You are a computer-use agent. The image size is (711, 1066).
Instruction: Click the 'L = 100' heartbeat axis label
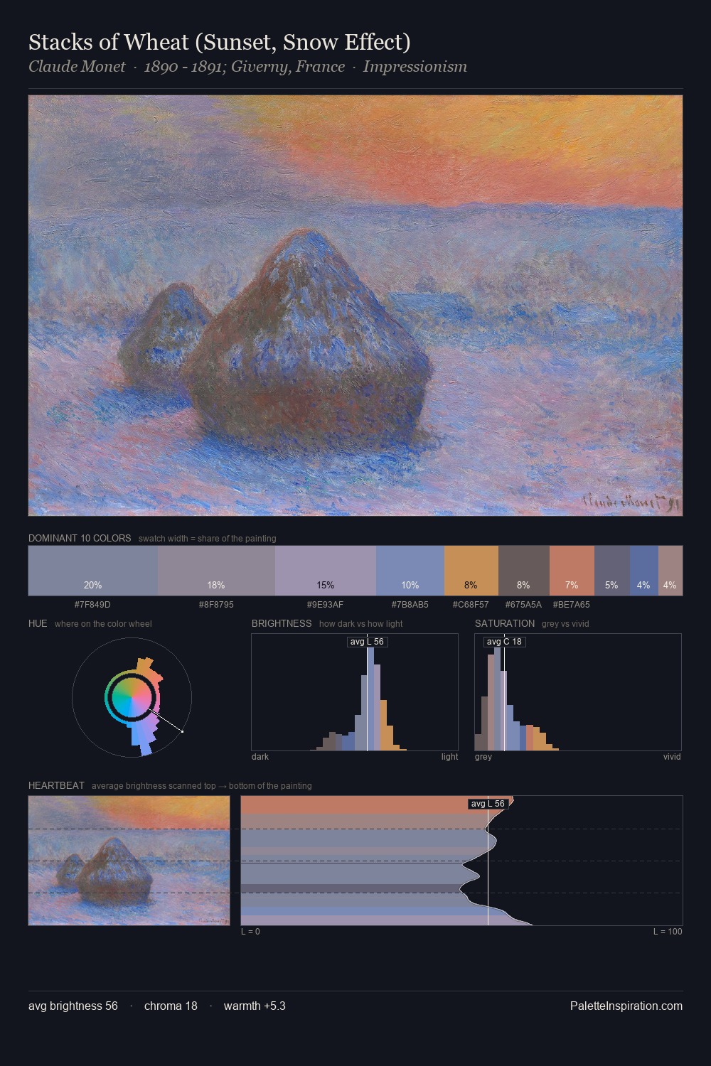click(x=668, y=932)
